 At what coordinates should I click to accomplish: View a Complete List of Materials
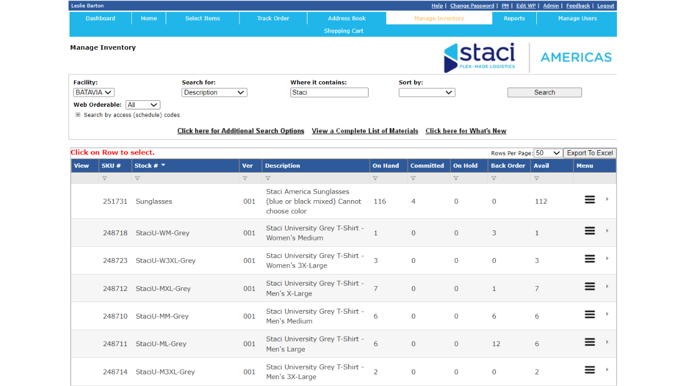(x=365, y=131)
